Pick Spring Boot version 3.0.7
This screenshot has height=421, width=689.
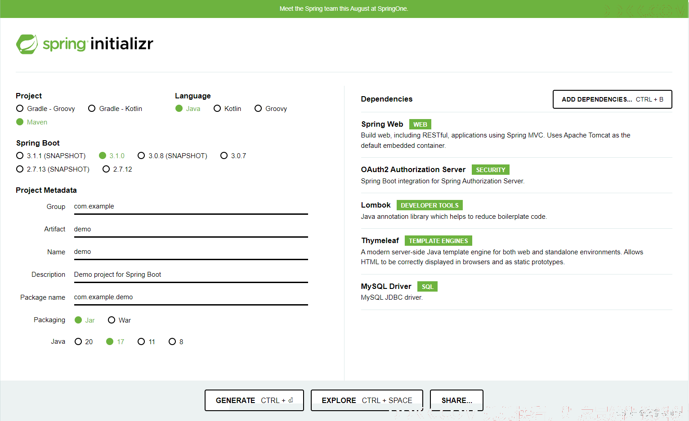[x=233, y=156]
